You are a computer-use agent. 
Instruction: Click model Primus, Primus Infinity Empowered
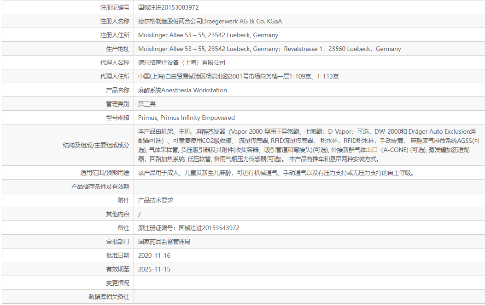click(x=187, y=118)
